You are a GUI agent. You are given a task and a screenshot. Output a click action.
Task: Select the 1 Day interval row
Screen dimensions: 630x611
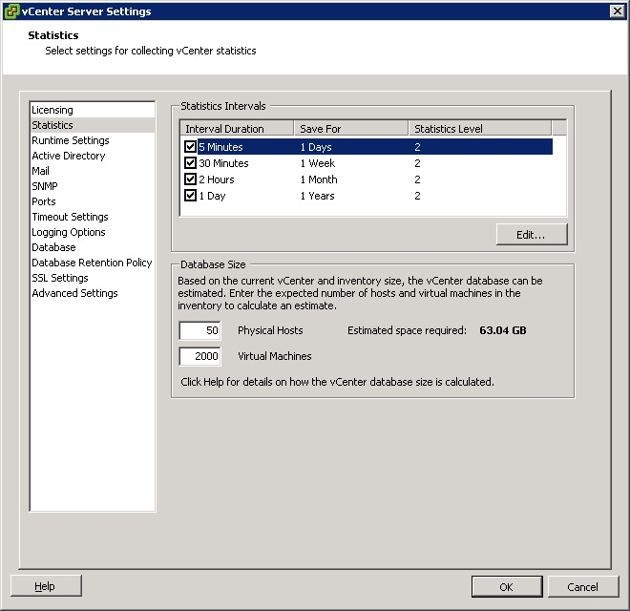(367, 196)
